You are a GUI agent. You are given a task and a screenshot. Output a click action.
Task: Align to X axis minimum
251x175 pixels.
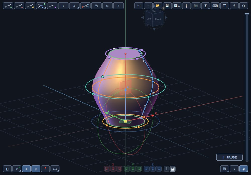coord(107,169)
